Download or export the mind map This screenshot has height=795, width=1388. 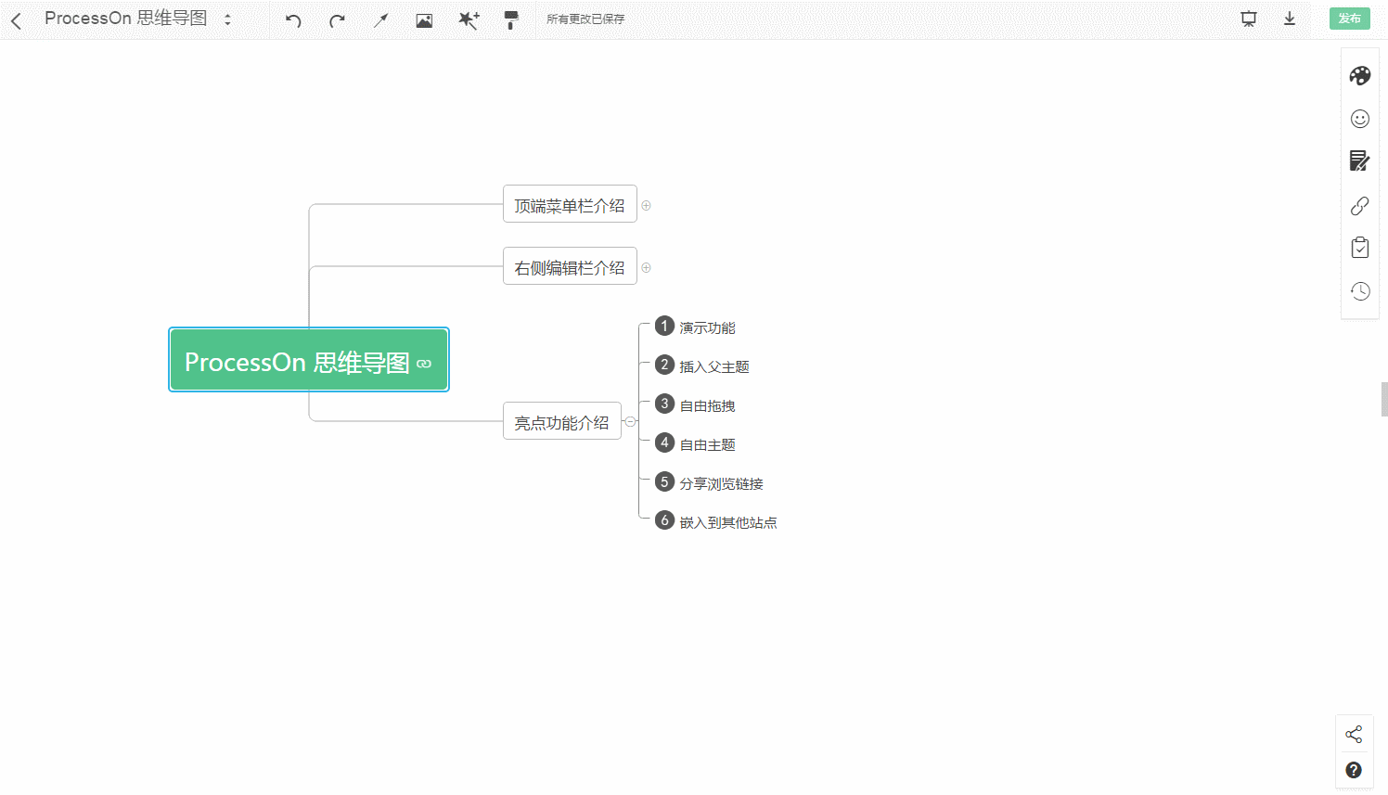pos(1290,18)
